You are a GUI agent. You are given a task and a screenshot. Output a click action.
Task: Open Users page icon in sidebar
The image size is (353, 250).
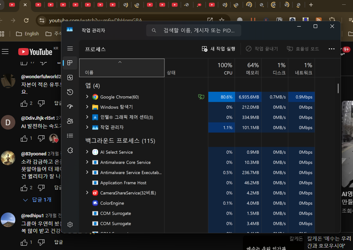point(70,121)
